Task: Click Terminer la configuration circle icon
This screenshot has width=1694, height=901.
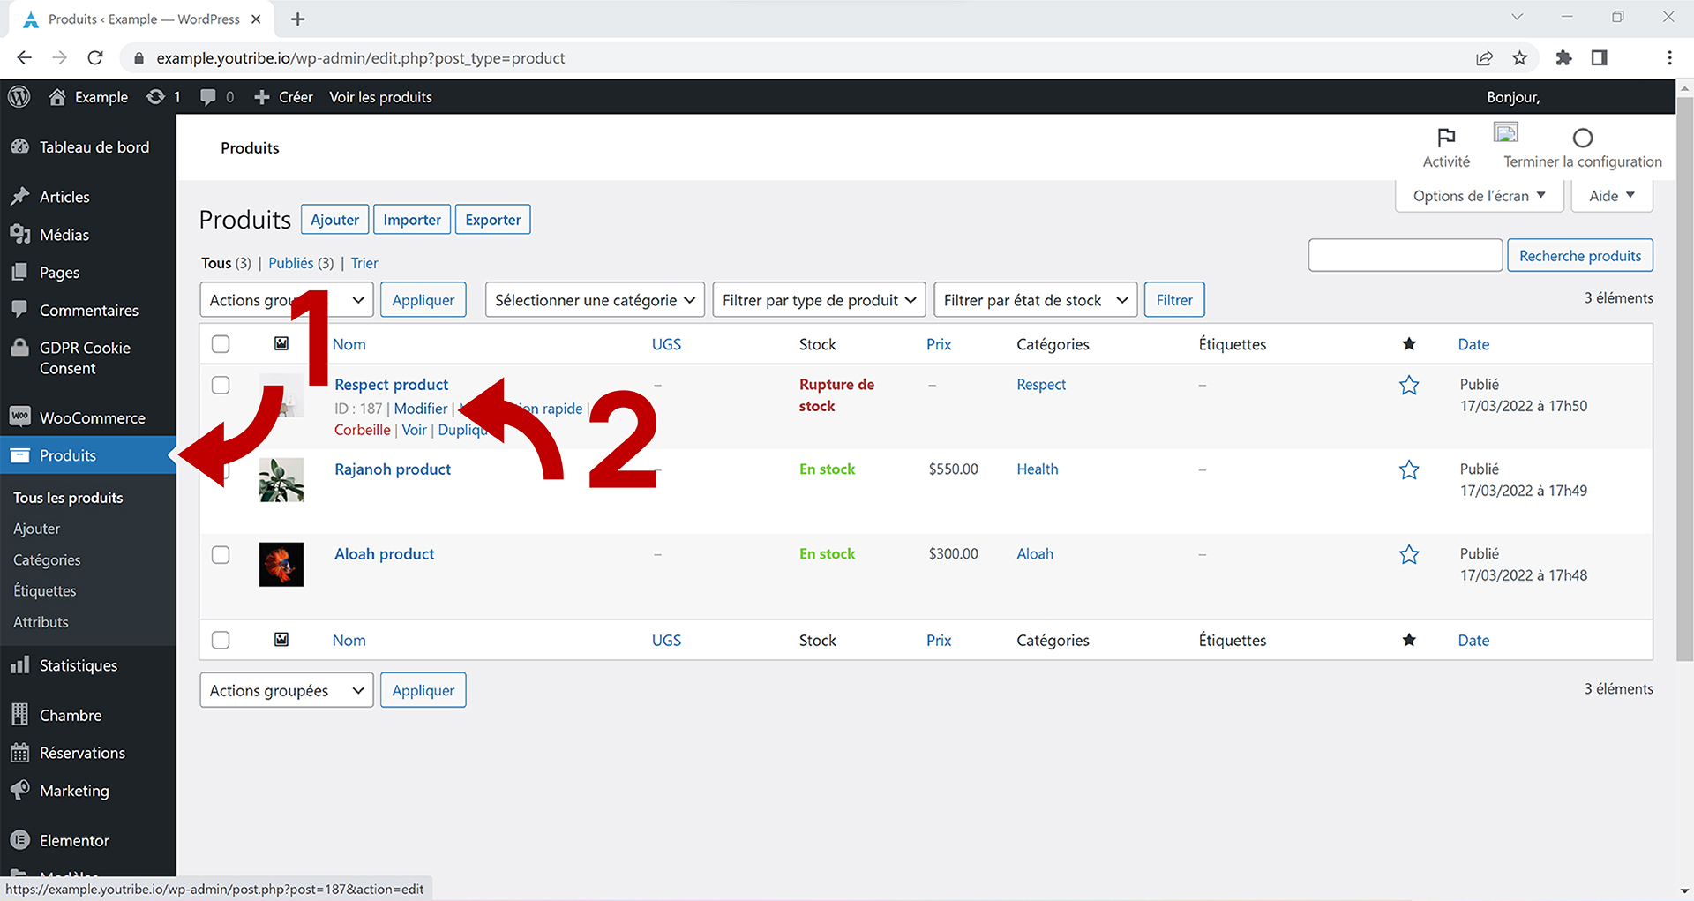Action: [x=1582, y=139]
